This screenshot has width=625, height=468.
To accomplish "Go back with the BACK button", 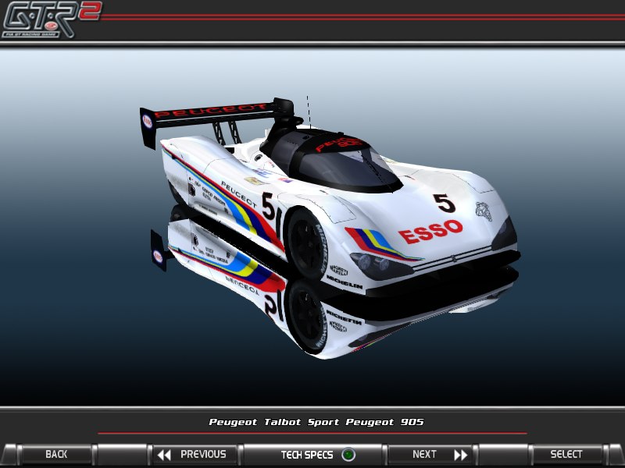I will point(56,455).
